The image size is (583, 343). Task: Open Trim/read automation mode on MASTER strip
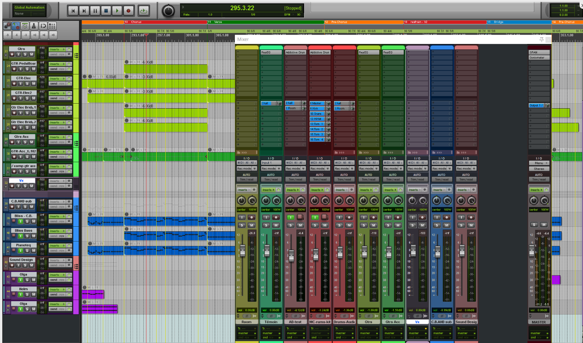click(x=539, y=179)
